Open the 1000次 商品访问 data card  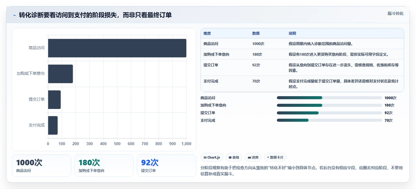pyautogui.click(x=42, y=165)
